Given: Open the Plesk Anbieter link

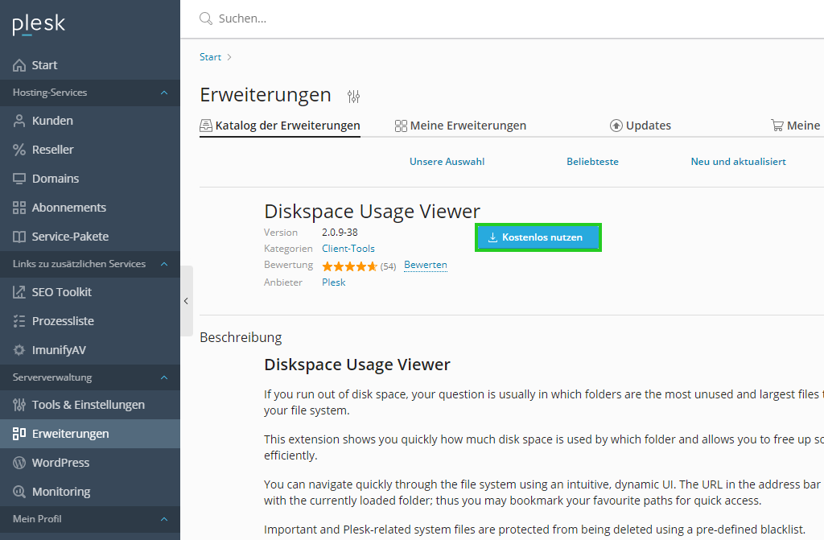Looking at the screenshot, I should point(334,282).
